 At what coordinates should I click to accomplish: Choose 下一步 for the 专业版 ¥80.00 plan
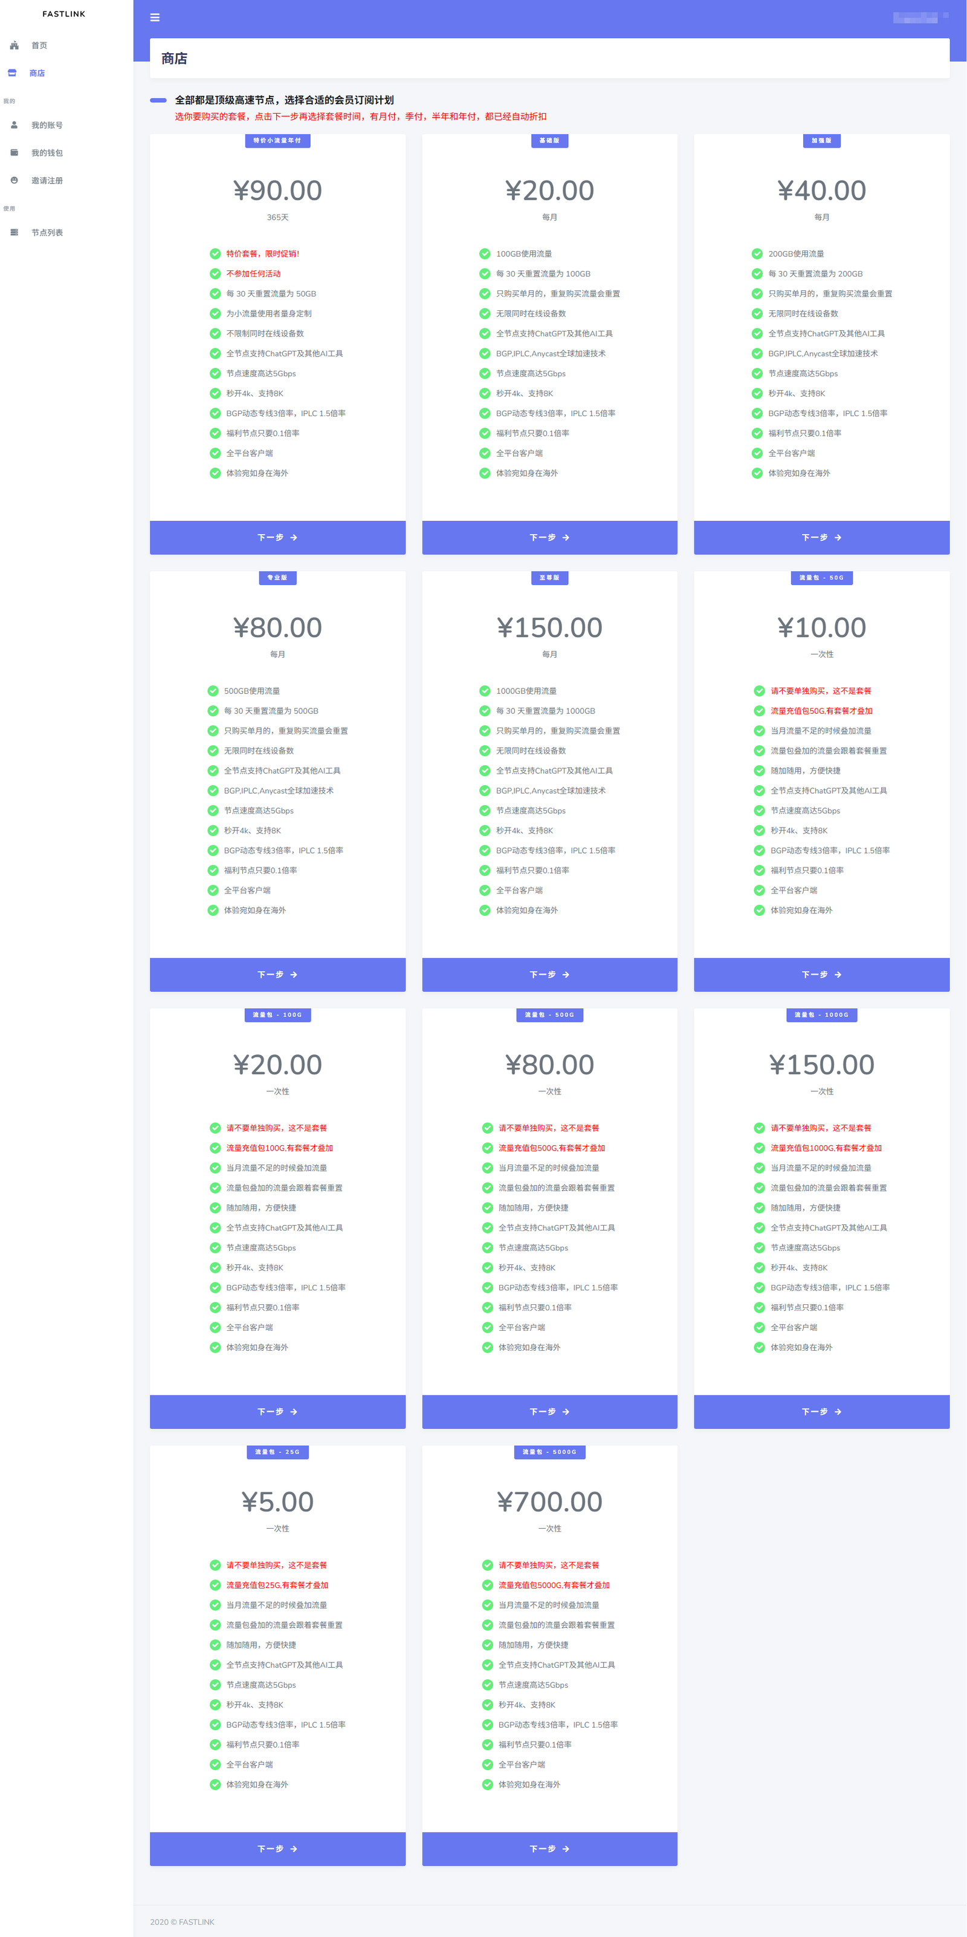point(277,975)
